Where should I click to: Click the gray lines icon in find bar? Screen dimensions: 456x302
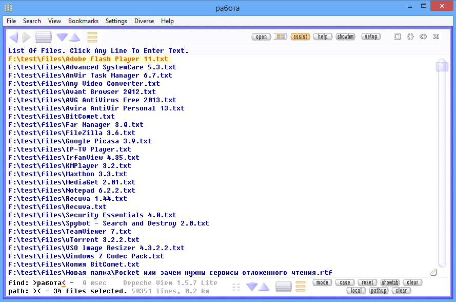pos(284,287)
